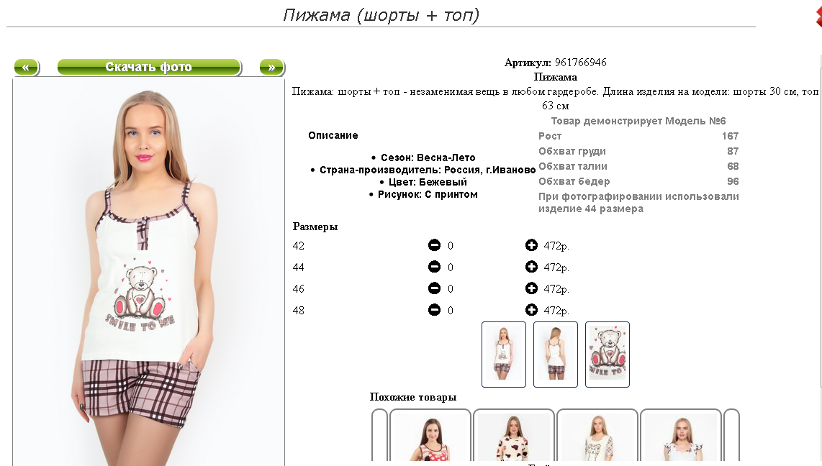This screenshot has height=466, width=822.
Task: Open first similar product with red top
Action: coord(430,437)
